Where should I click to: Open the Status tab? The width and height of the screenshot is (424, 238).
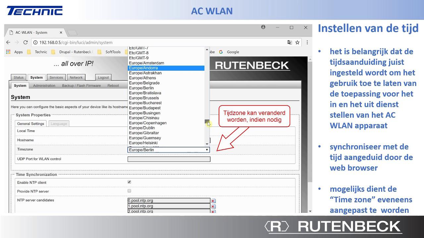[19, 77]
